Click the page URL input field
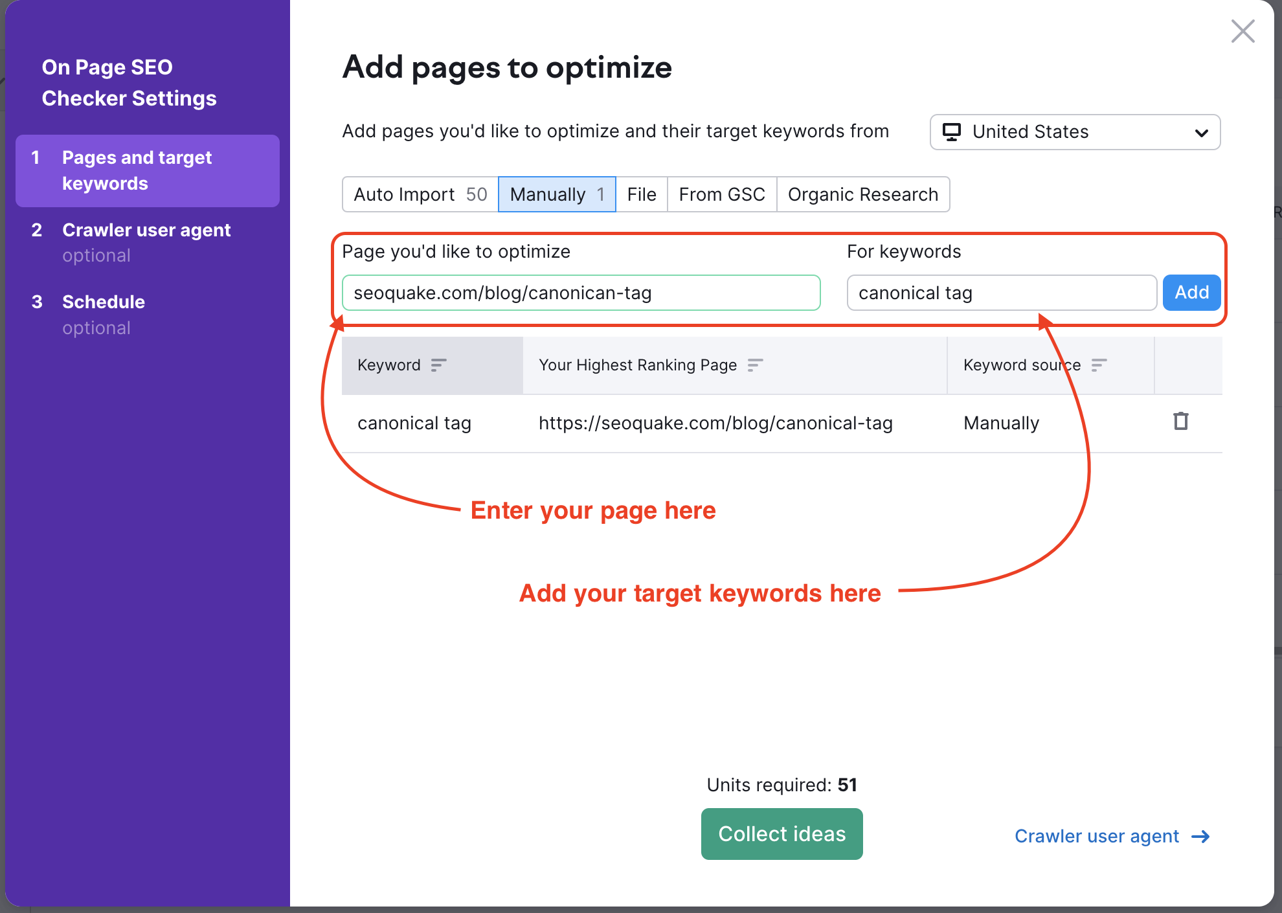Screen dimensions: 1282x913 pyautogui.click(x=581, y=293)
